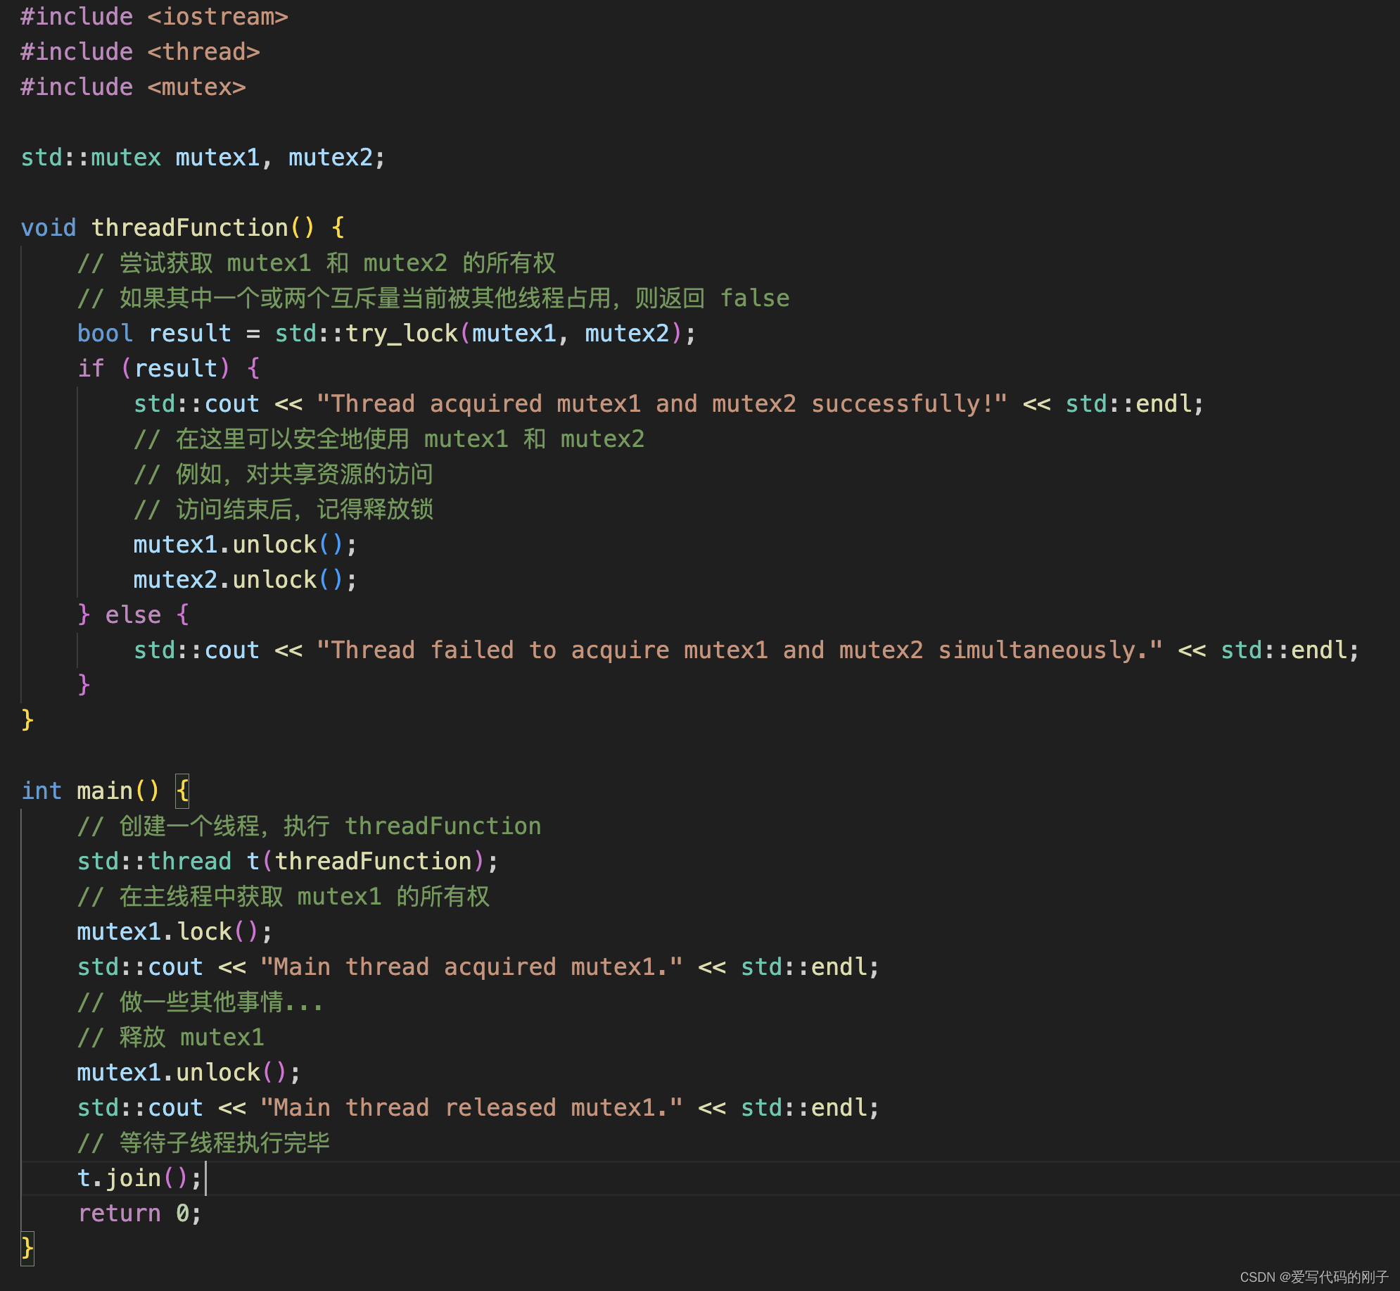Image resolution: width=1400 pixels, height=1291 pixels.
Task: Click the comment '// 等待子线程执行完毕'
Action: (x=204, y=1143)
